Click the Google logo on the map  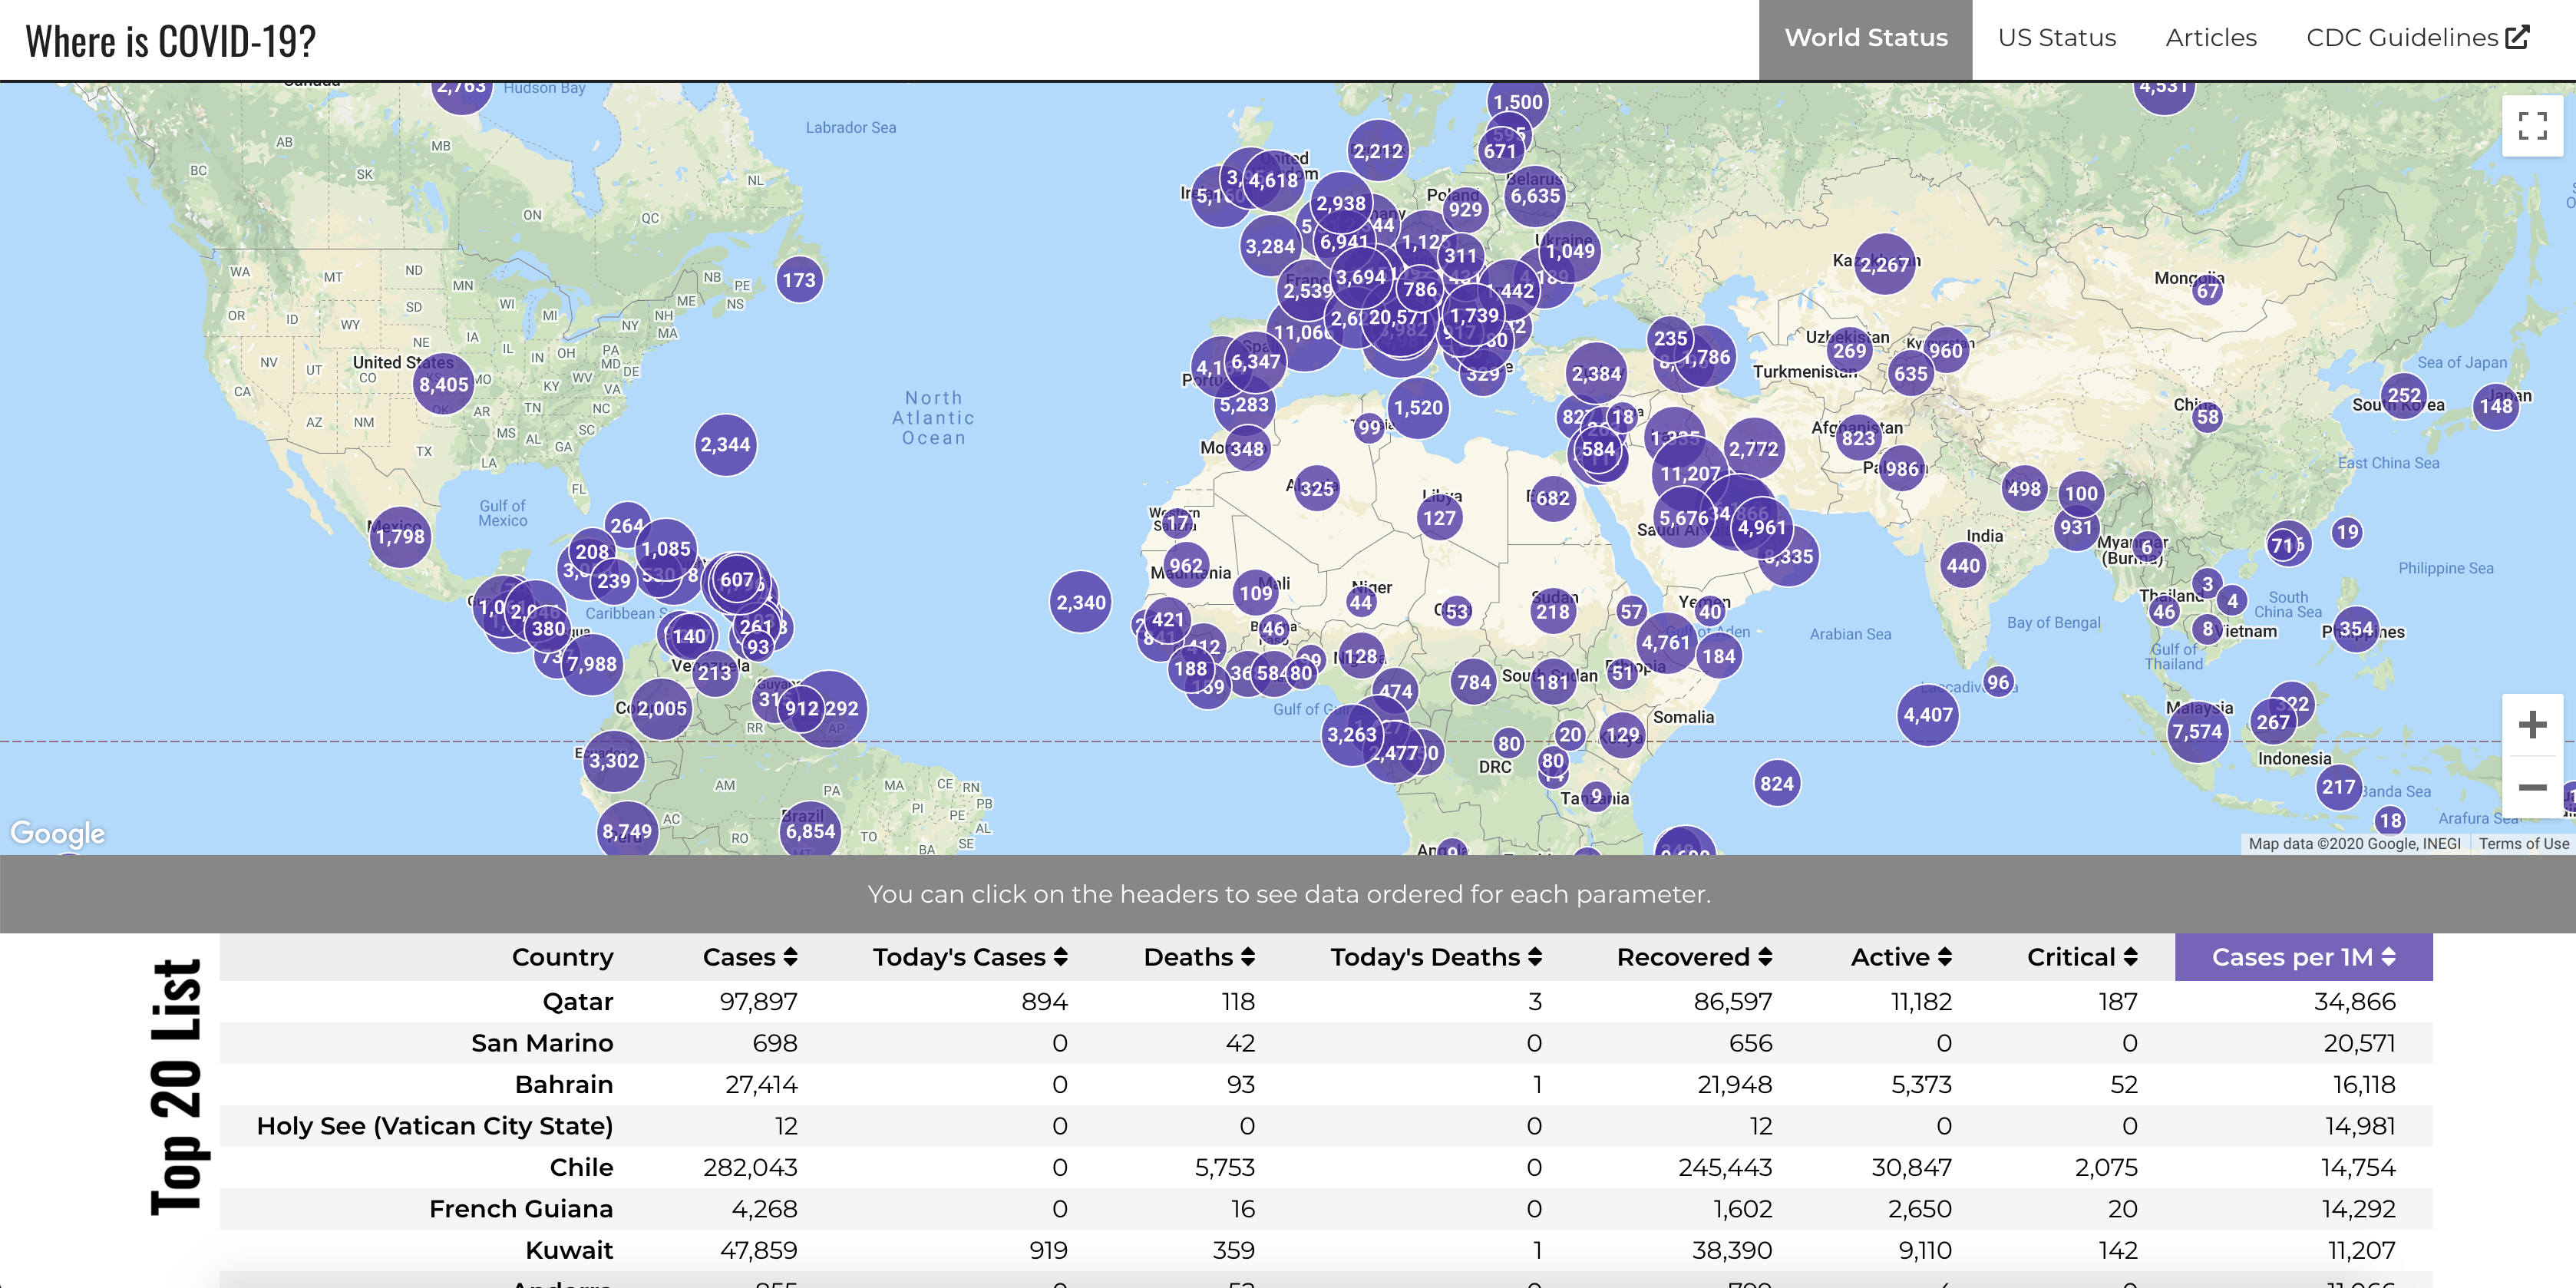[57, 833]
